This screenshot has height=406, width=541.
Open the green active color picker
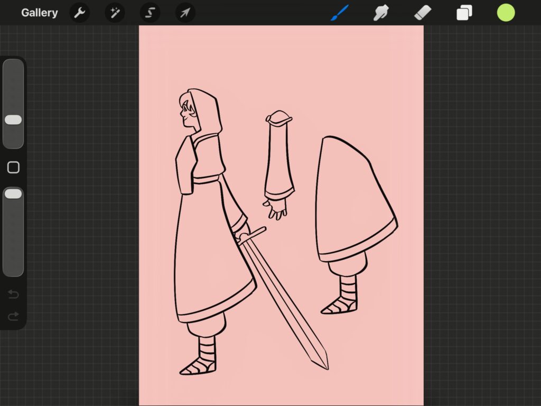pos(506,13)
